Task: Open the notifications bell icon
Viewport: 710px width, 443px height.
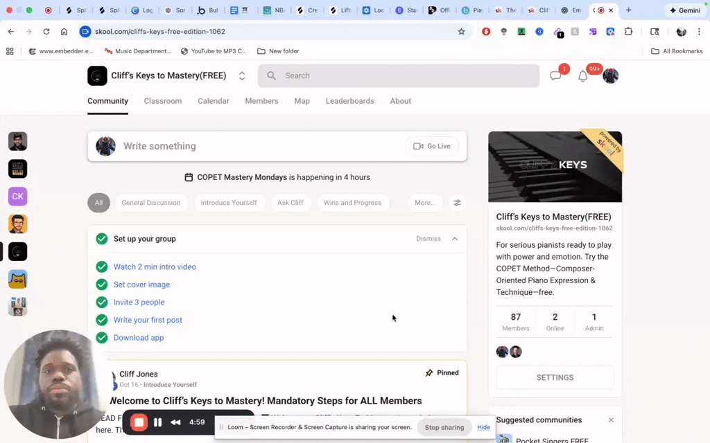Action: click(582, 76)
